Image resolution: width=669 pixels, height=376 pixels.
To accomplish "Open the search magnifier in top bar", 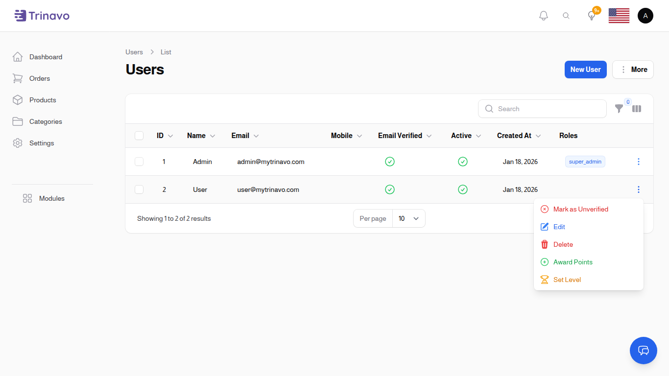I will tap(566, 15).
